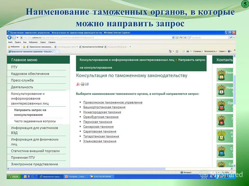Open the Безопасность dropdown
Image resolution: width=249 pixels, height=186 pixels.
pyautogui.click(x=211, y=51)
